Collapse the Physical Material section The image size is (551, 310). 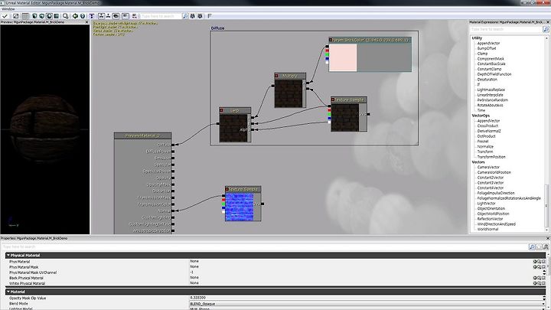click(8, 256)
